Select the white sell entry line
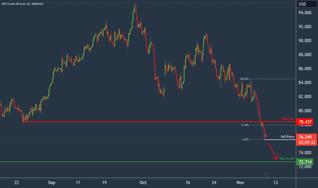The height and width of the screenshot is (188, 318). [x=280, y=139]
